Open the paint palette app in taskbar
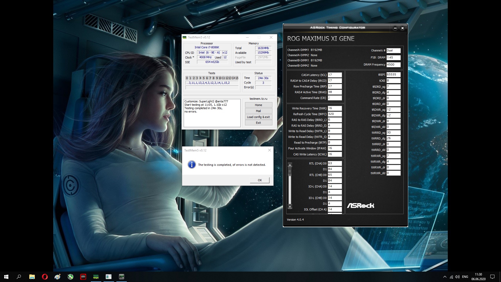The width and height of the screenshot is (501, 282). pos(57,277)
